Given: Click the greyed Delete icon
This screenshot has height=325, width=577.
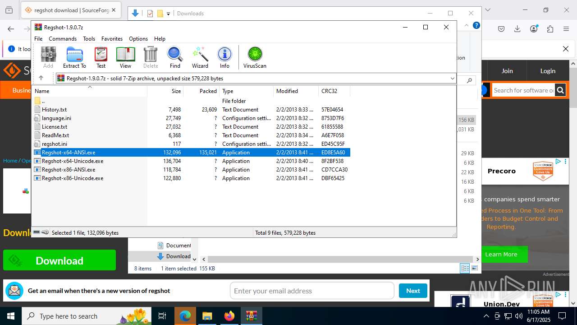Looking at the screenshot, I should [x=151, y=57].
